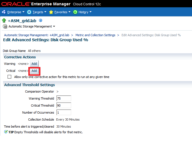The height and width of the screenshot is (154, 192).
Task: Click the Enterprise cubes icon
Action: tap(4, 12)
